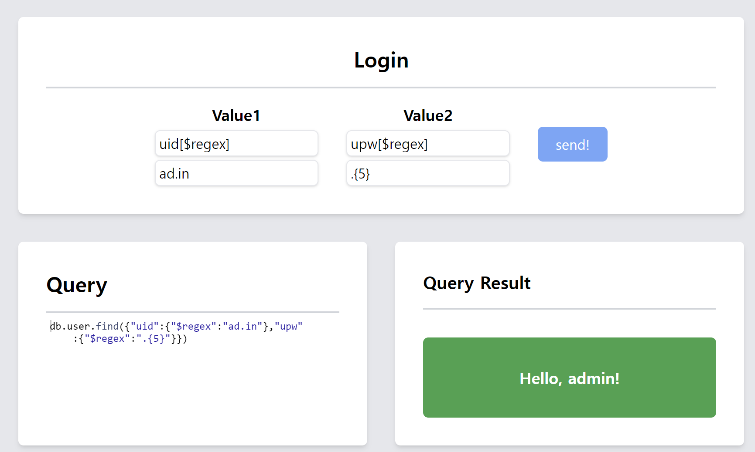Viewport: 755px width, 452px height.
Task: Focus the .{5} value input field
Action: click(x=428, y=173)
